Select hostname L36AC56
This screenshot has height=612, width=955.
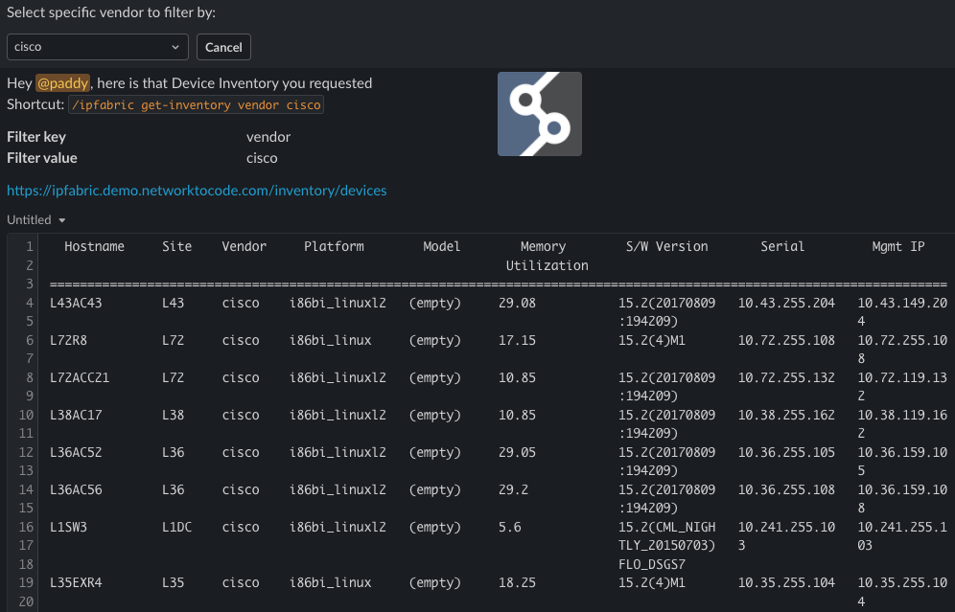click(76, 489)
